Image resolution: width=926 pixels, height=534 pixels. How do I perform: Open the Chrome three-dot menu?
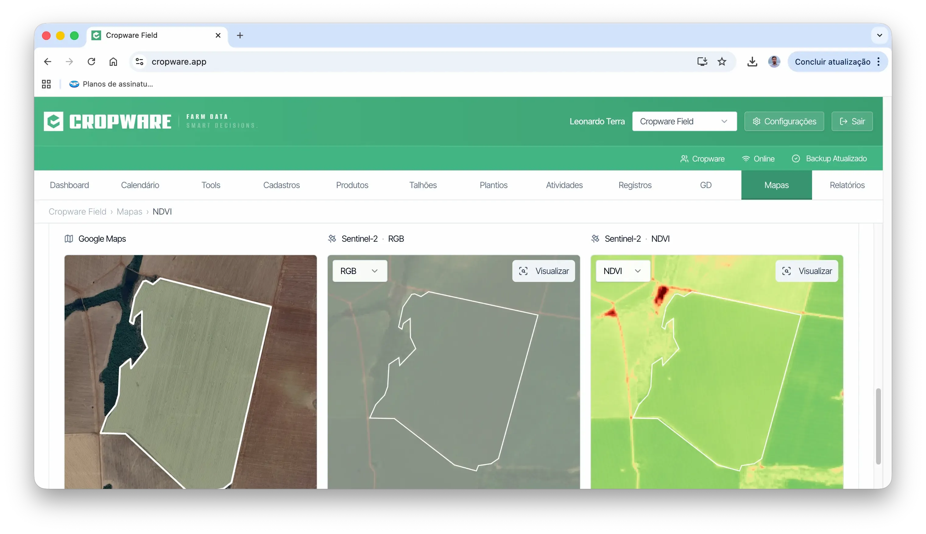pos(878,62)
